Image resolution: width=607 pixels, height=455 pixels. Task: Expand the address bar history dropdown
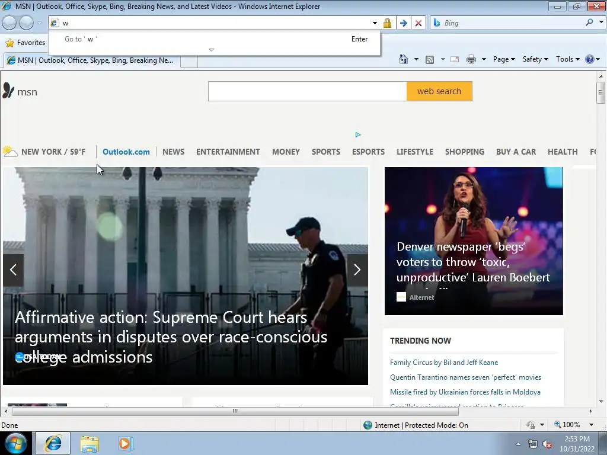375,23
